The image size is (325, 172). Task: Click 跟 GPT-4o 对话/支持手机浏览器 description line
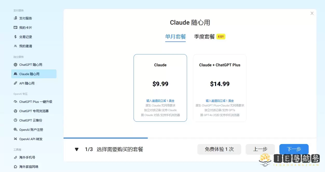220,115
